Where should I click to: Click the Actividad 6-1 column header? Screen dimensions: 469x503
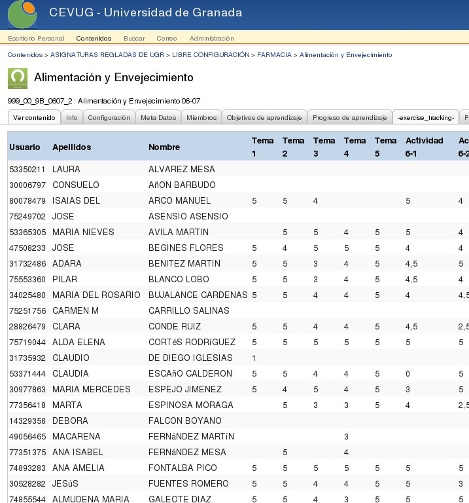tap(424, 147)
